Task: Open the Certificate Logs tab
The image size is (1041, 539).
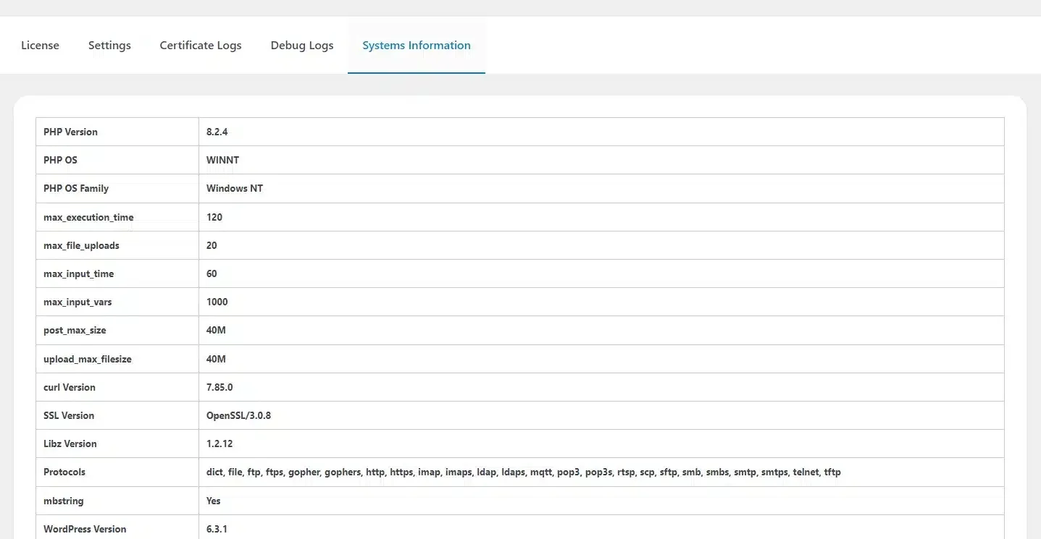Action: point(201,46)
